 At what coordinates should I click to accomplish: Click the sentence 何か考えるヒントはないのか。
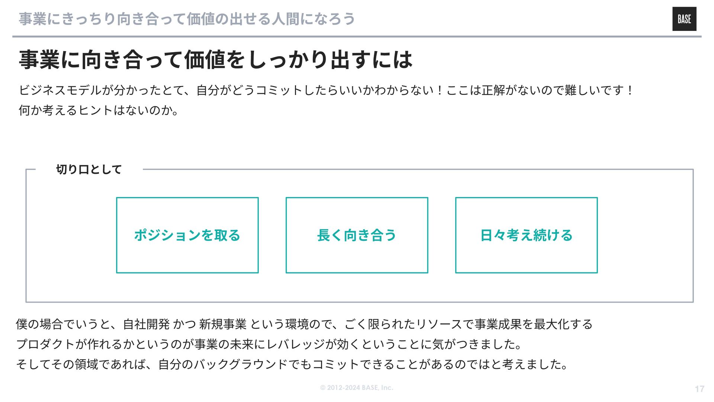click(99, 110)
